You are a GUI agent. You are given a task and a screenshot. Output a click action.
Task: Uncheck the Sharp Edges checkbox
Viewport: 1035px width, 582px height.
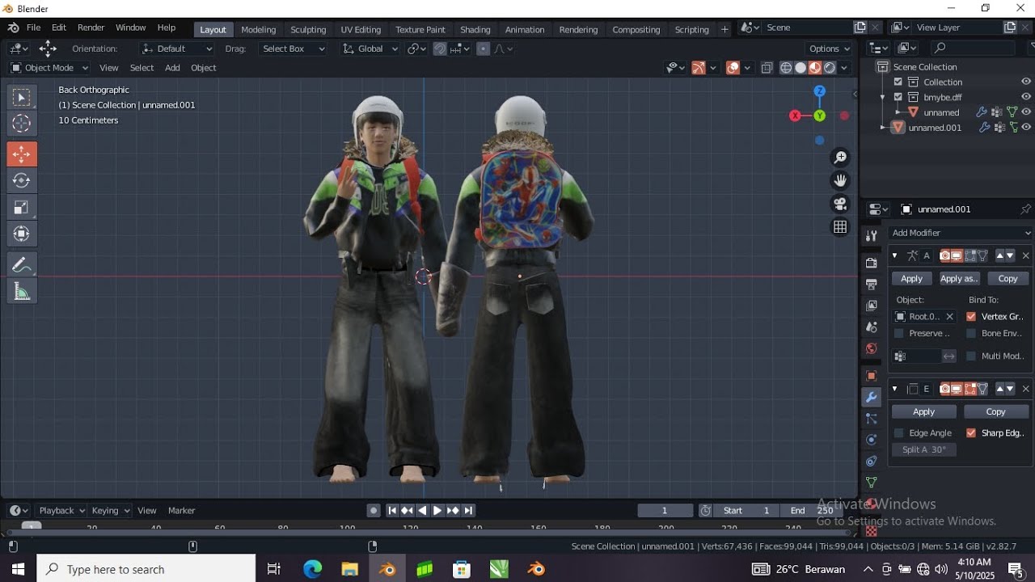pyautogui.click(x=971, y=433)
